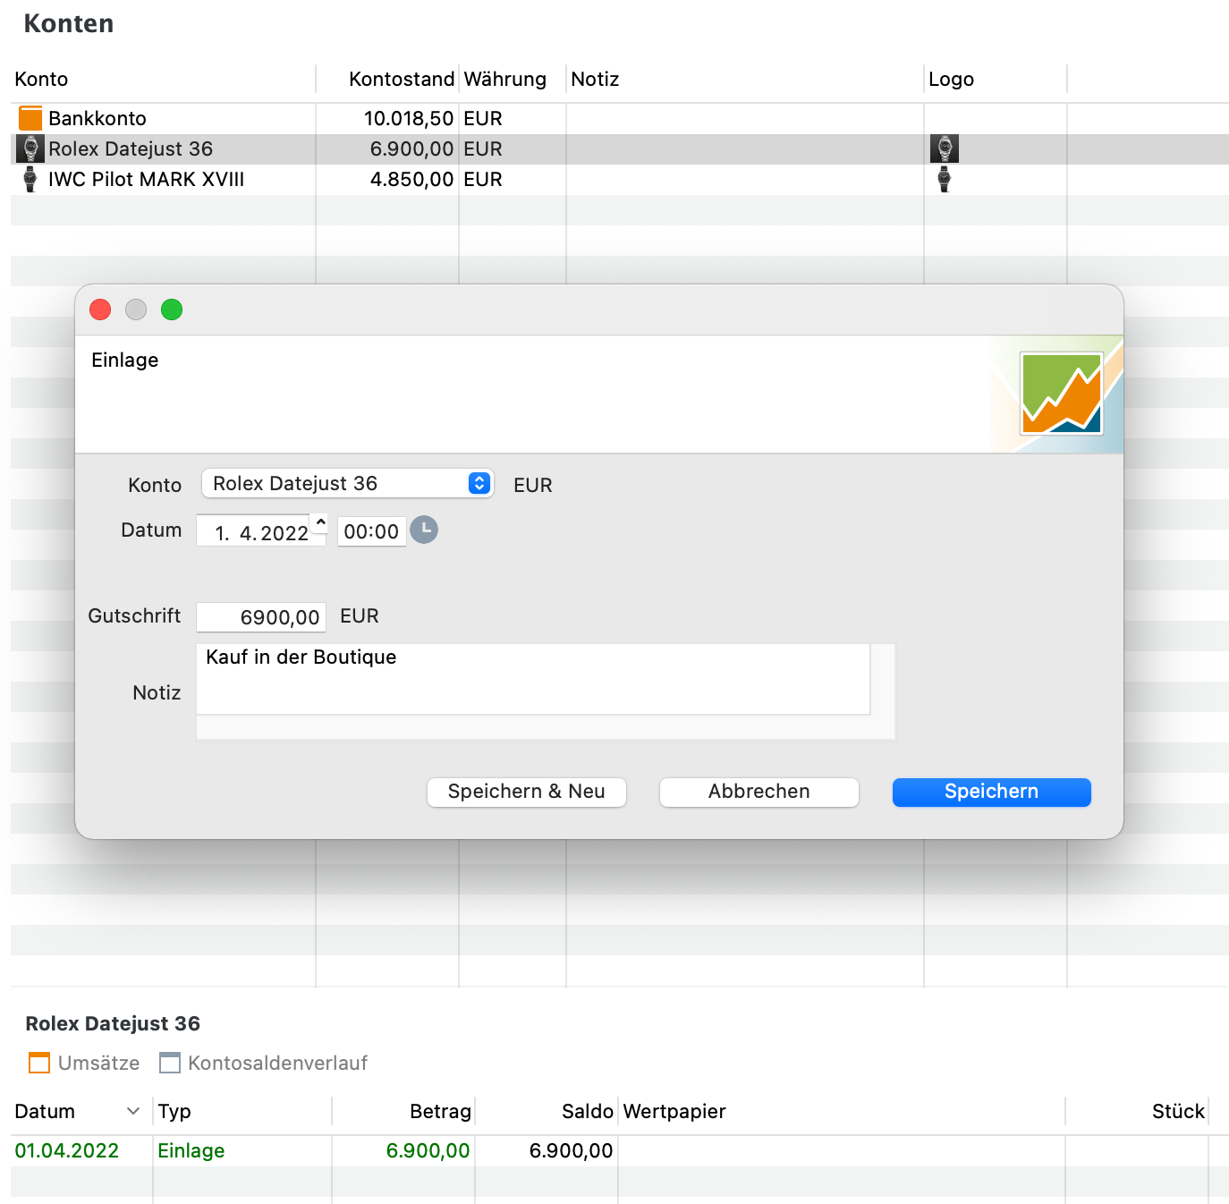Select the Bankkonto row
This screenshot has width=1229, height=1204.
tap(619, 118)
